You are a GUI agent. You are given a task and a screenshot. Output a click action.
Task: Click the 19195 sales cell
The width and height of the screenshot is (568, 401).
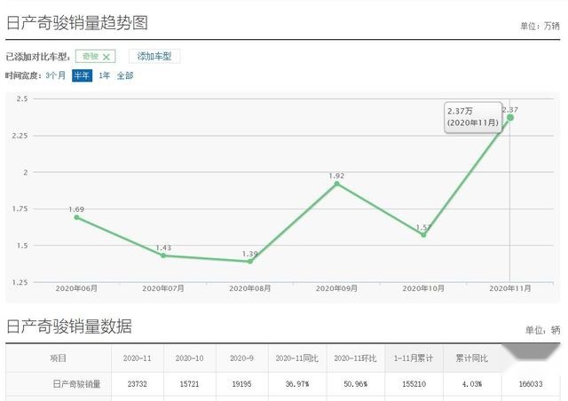241,384
